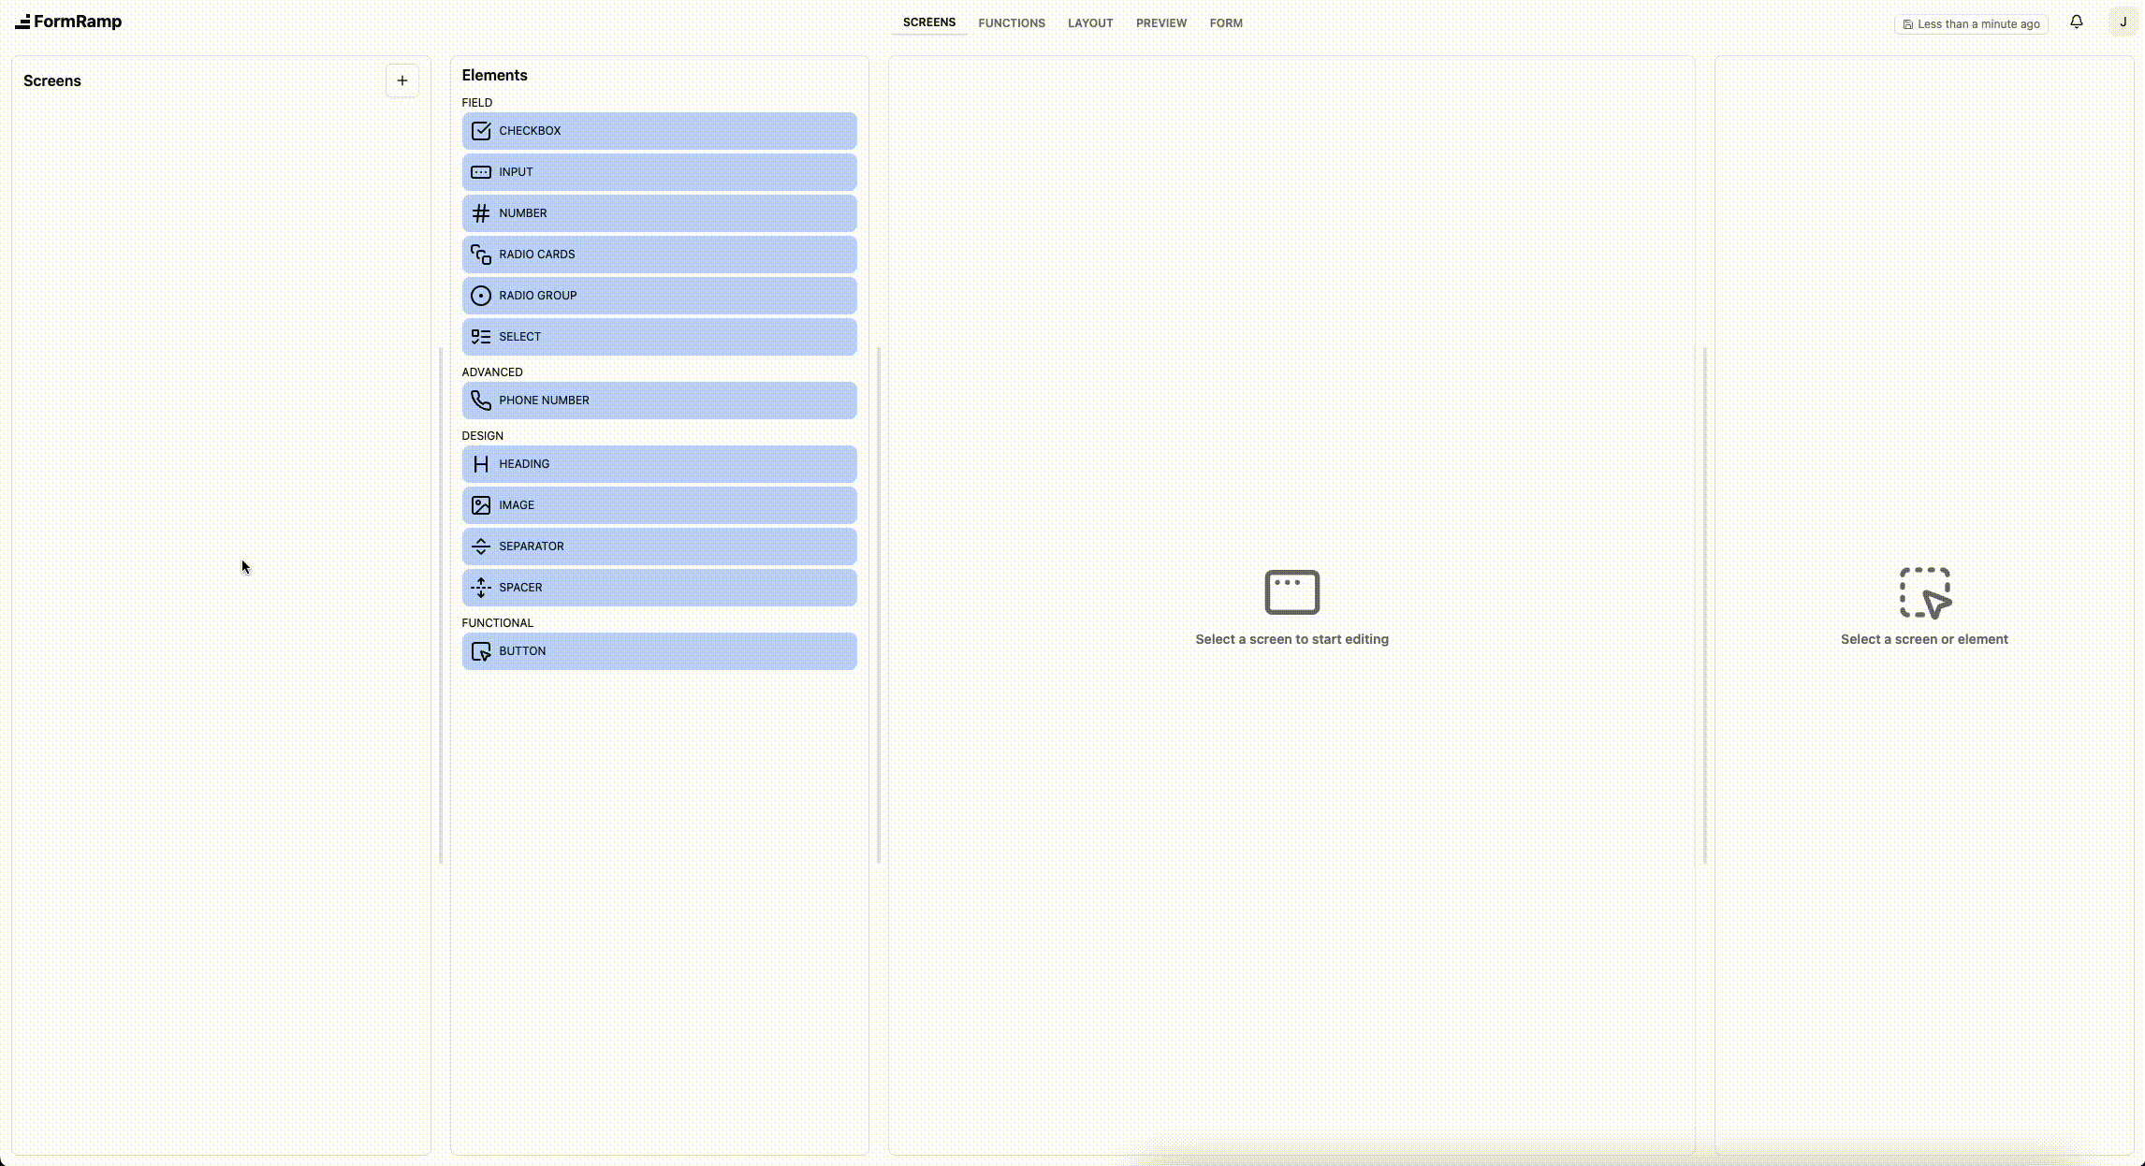Select the Number field element
Viewport: 2145px width, 1166px height.
(659, 212)
